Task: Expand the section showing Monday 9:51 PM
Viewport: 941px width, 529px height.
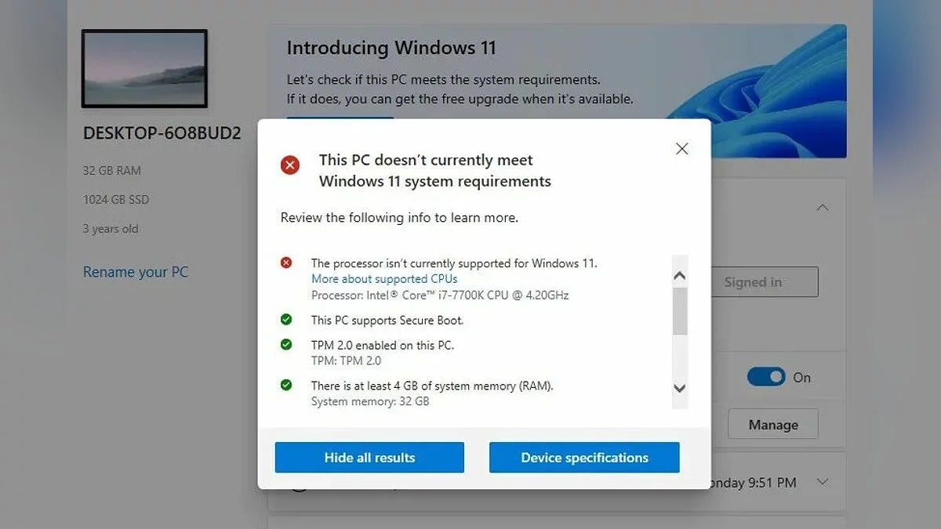Action: tap(822, 481)
